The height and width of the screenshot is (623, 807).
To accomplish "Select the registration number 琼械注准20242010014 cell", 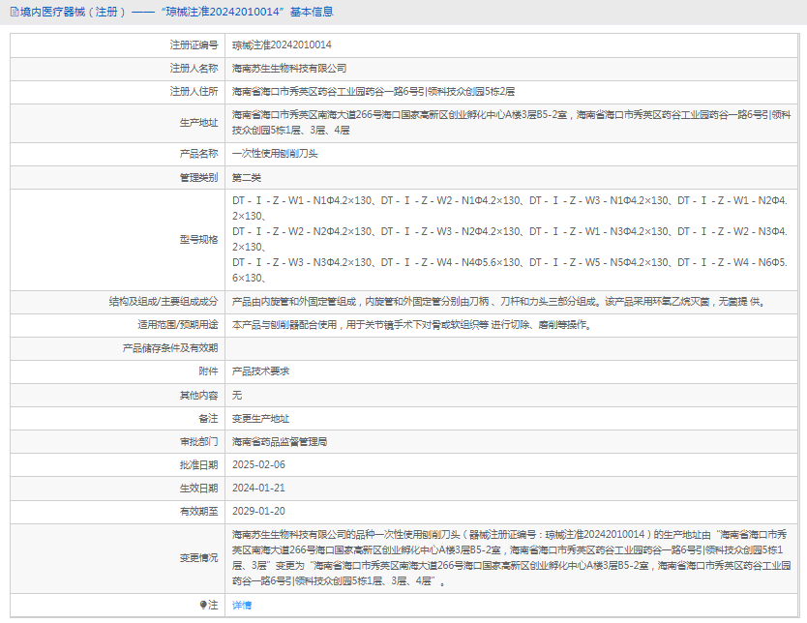I will point(282,45).
